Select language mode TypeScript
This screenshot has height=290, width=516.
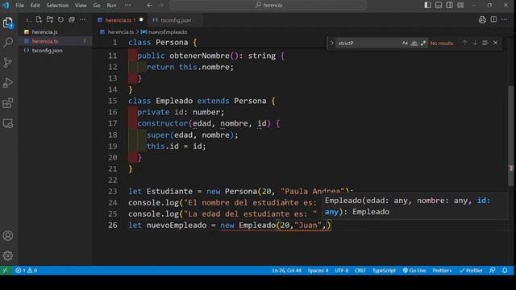click(384, 271)
